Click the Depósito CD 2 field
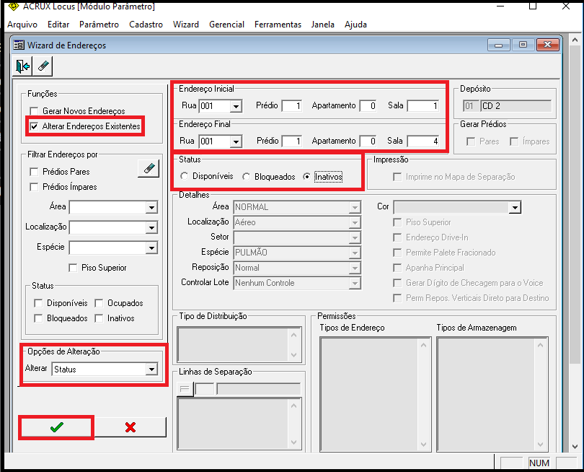Screen dimensions: 584x472 (516, 106)
